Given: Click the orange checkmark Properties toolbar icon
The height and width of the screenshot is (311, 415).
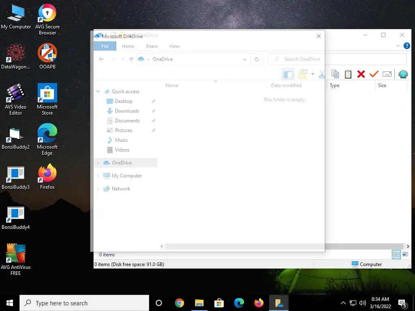Looking at the screenshot, I should (374, 74).
